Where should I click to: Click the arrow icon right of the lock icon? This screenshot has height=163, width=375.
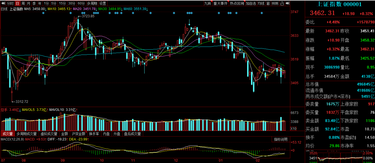tap(287, 3)
